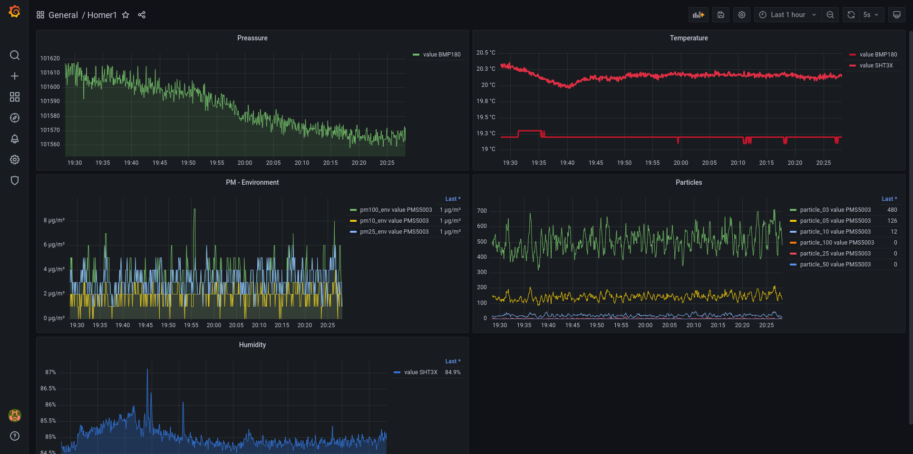
Task: Refresh the dashboard now
Action: click(851, 15)
